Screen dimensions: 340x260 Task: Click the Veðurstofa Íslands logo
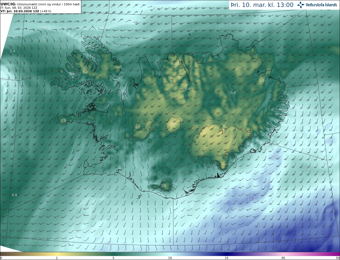pos(317,5)
